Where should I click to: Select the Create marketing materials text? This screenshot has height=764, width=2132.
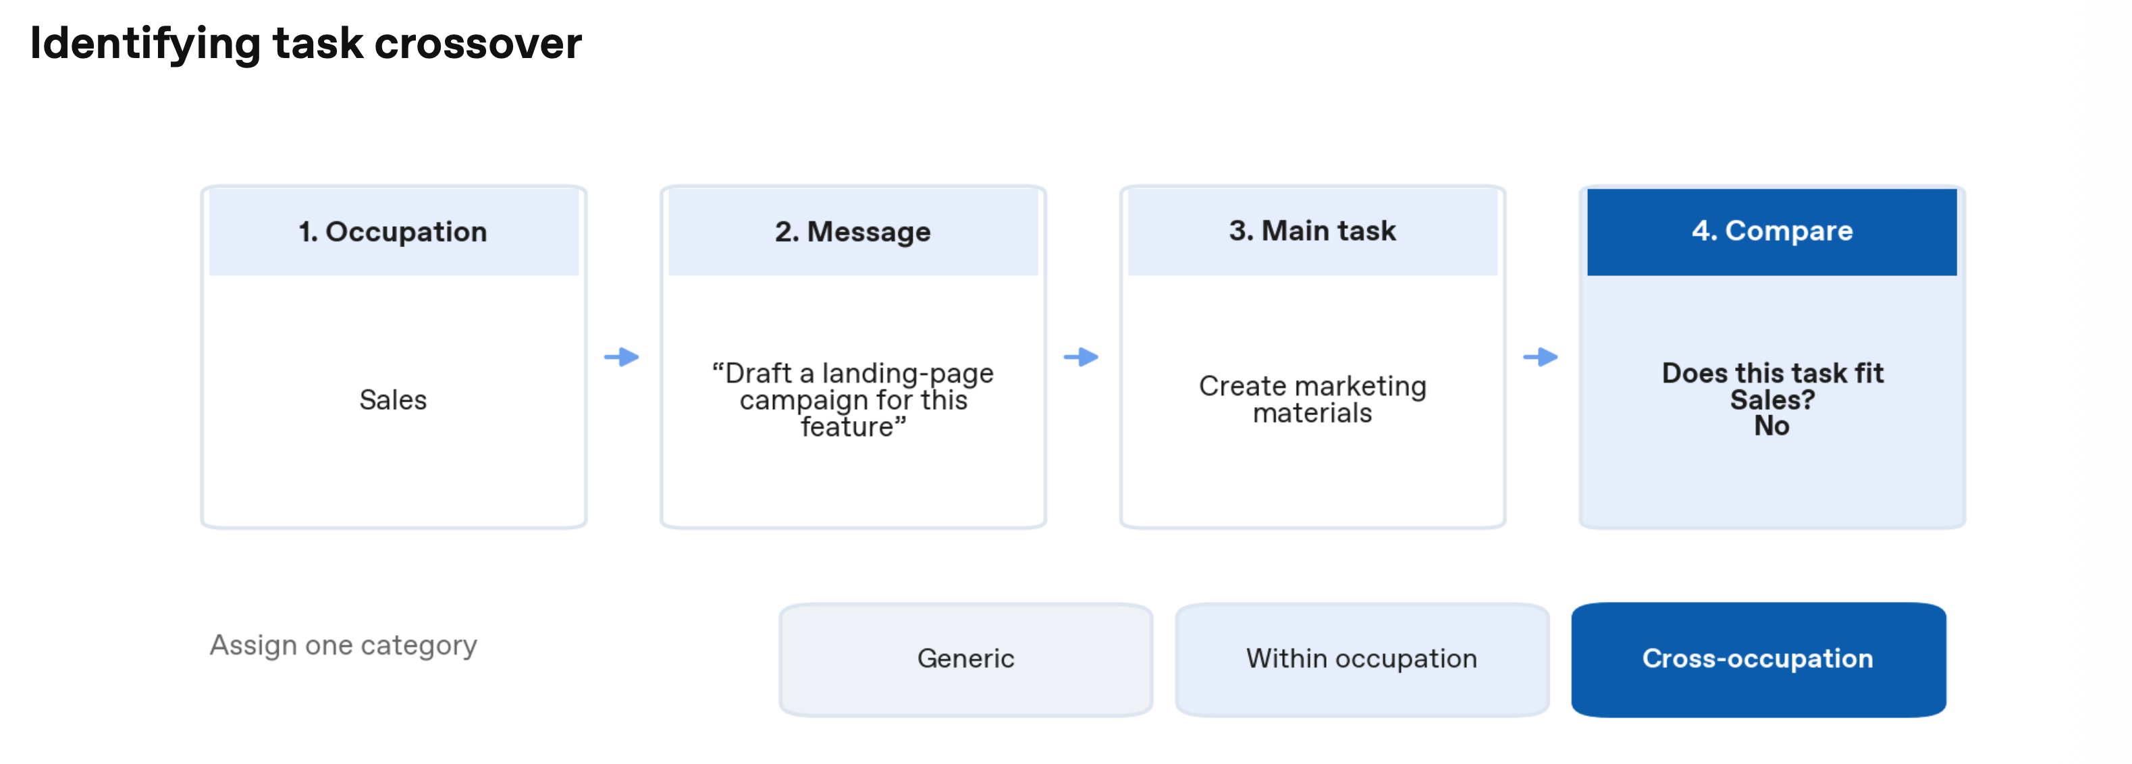[x=1312, y=399]
